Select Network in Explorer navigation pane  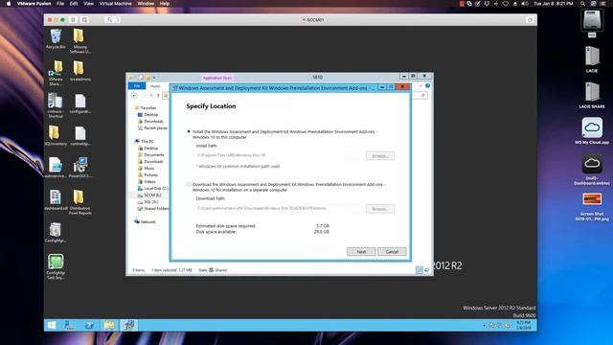[x=145, y=221]
